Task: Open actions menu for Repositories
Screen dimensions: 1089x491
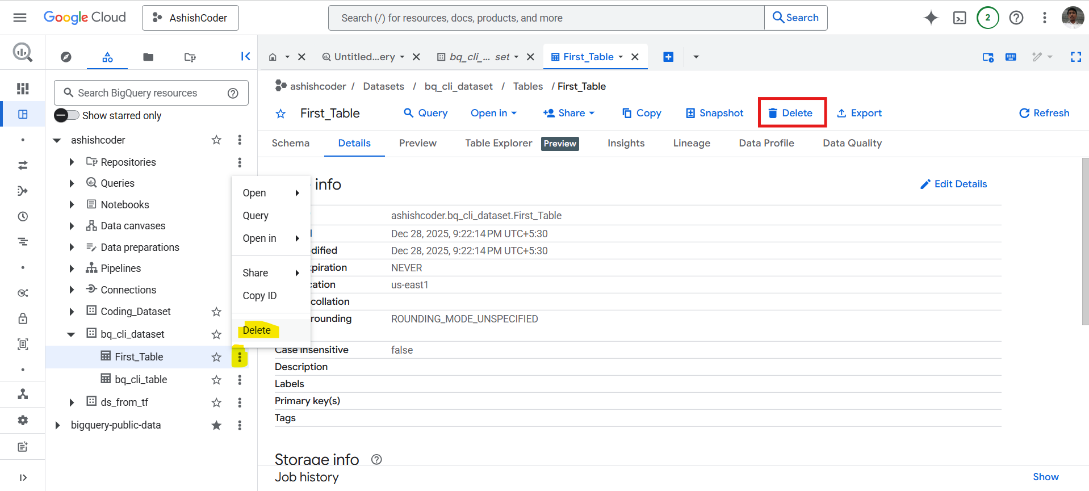Action: point(240,162)
